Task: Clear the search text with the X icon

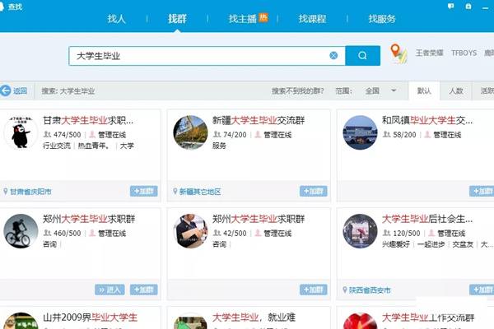Action: click(333, 56)
